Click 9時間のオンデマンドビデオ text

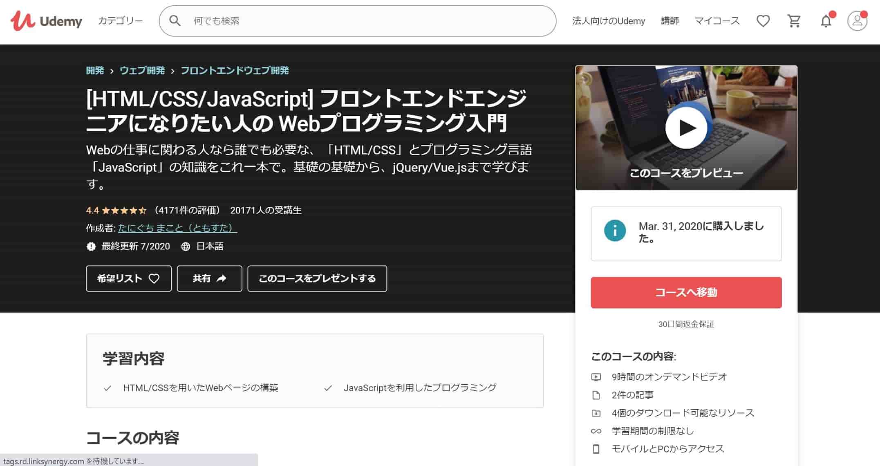[670, 377]
